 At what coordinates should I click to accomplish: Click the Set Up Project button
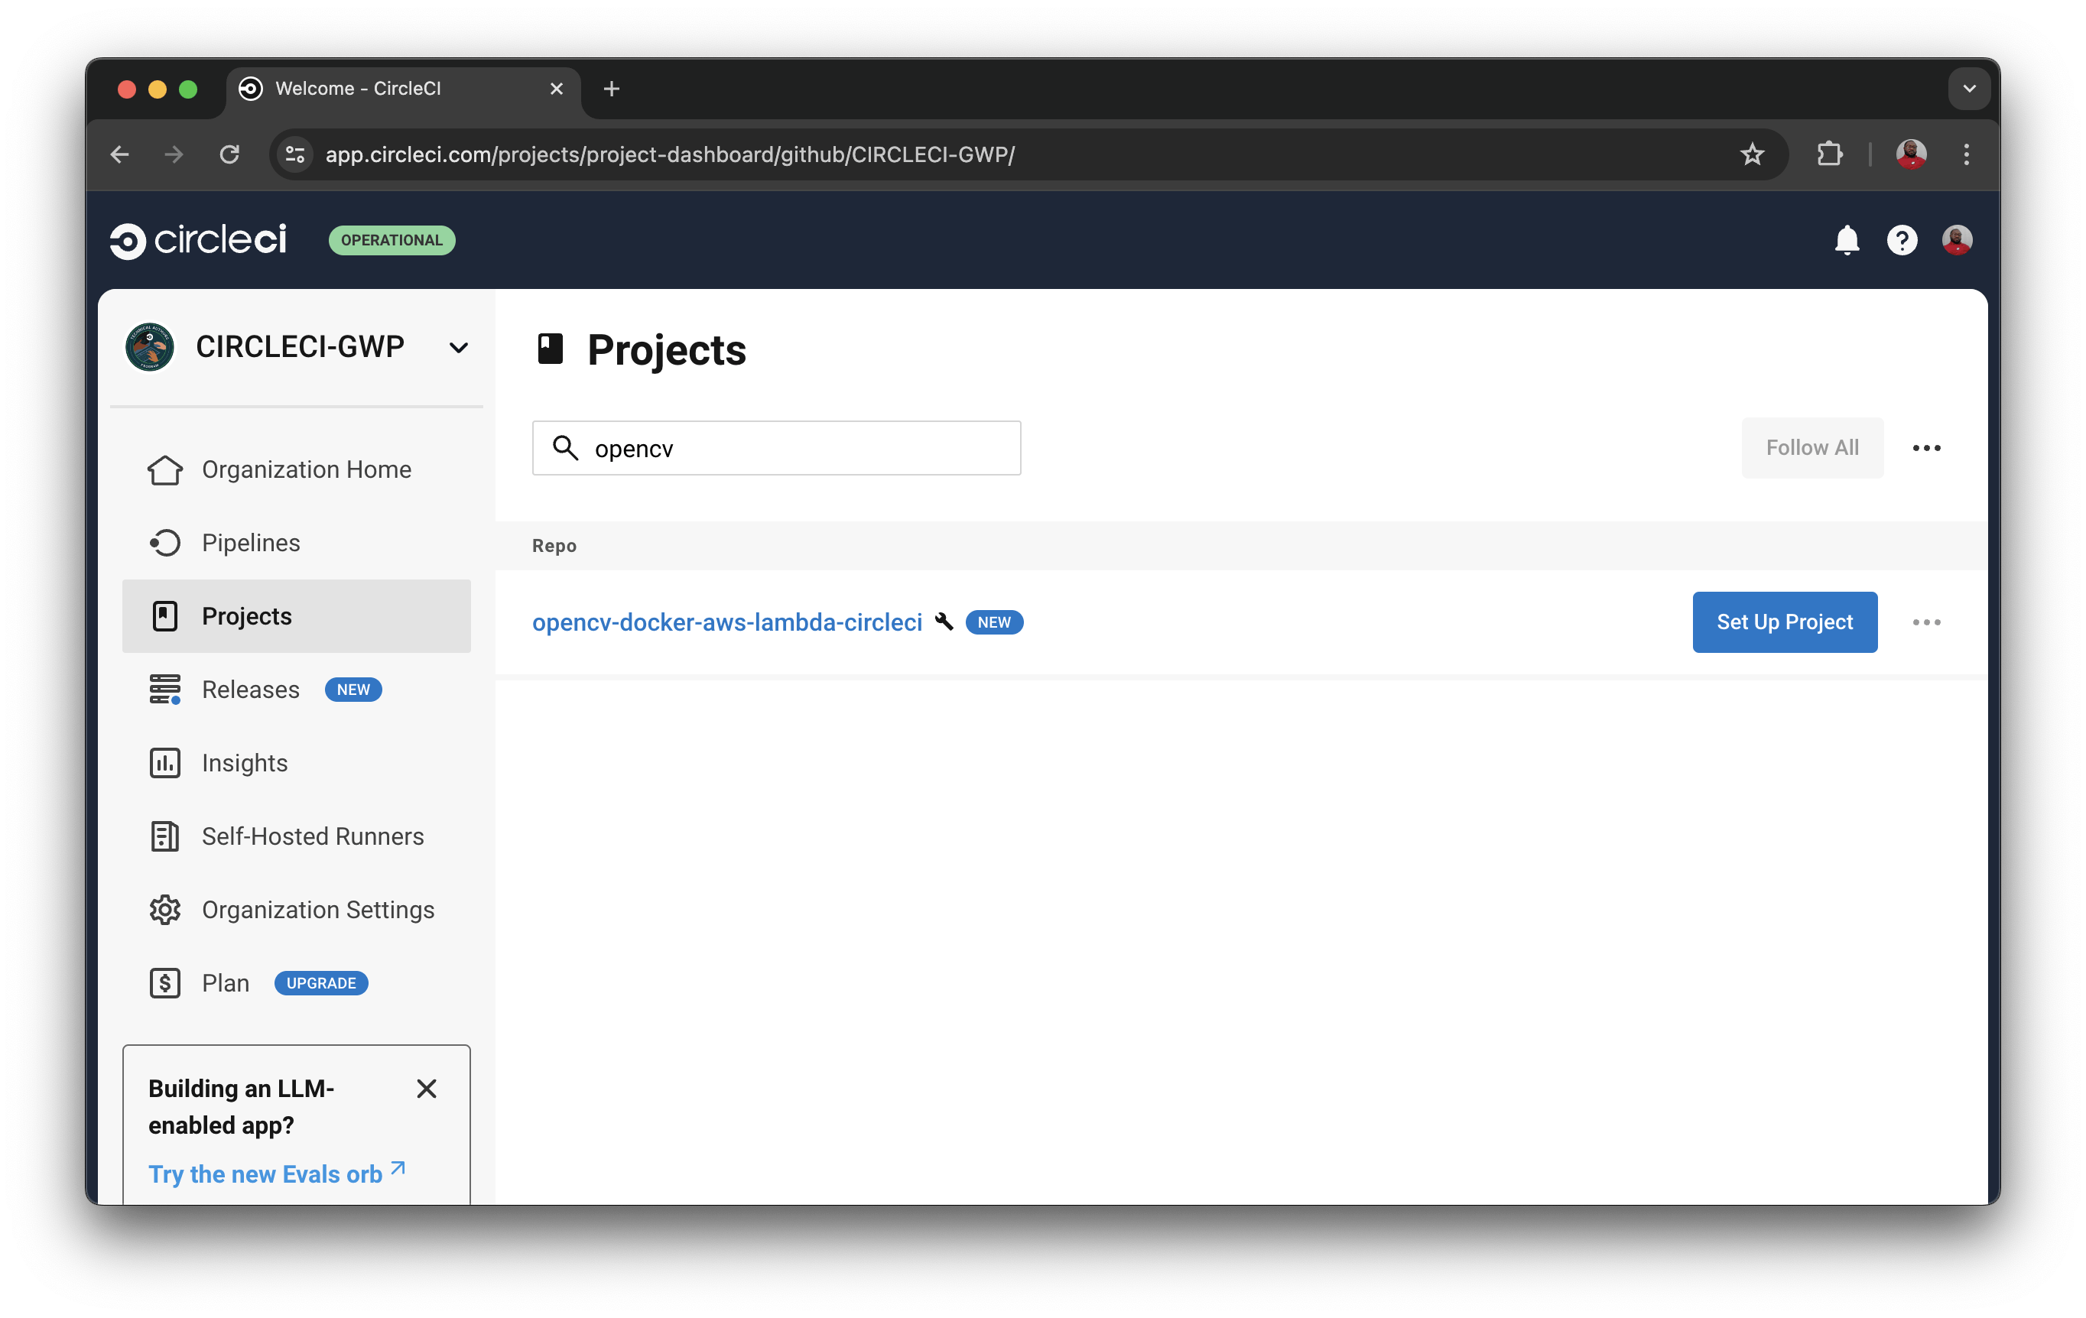(x=1784, y=622)
